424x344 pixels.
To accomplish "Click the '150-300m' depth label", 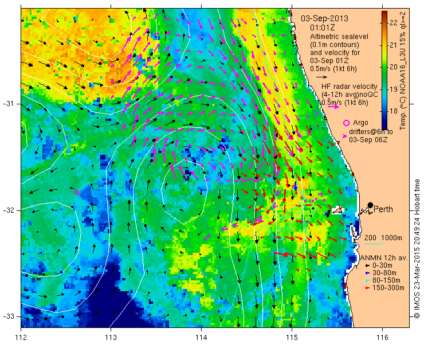I will (388, 288).
